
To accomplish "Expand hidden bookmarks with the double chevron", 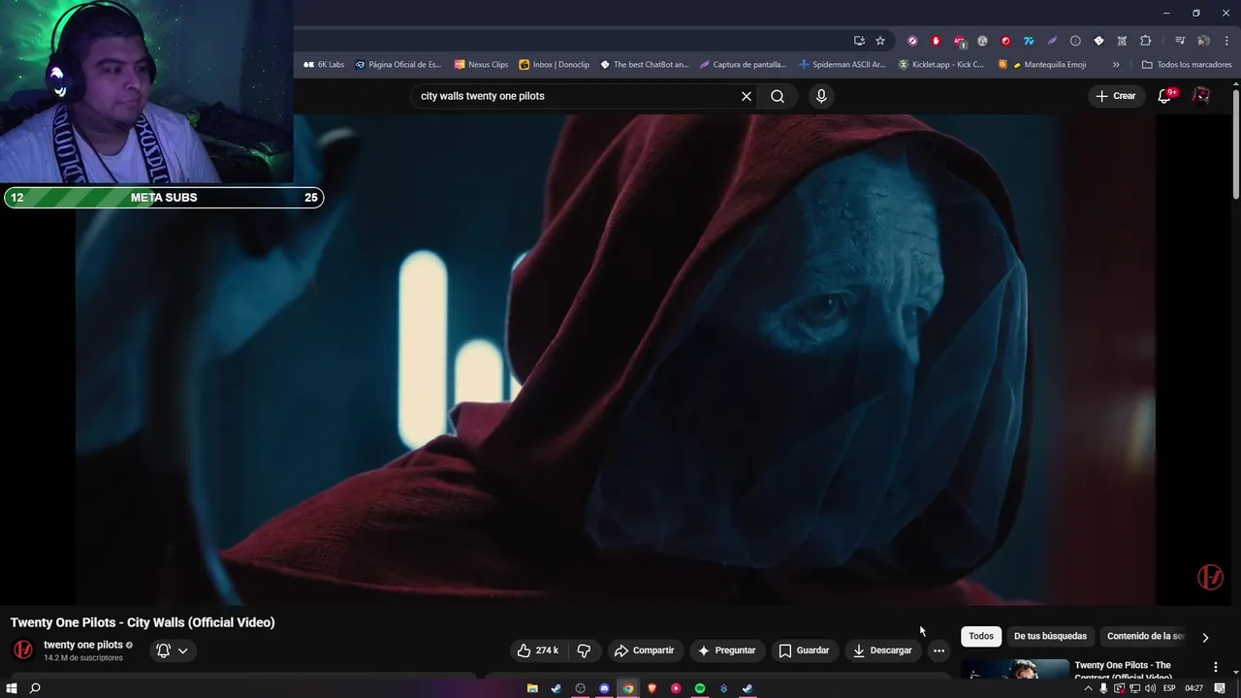I will click(1116, 65).
